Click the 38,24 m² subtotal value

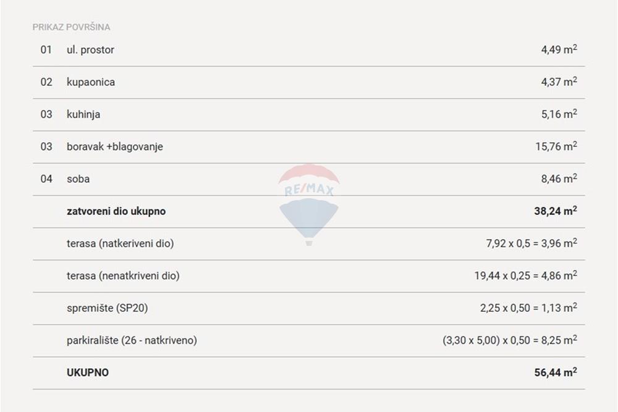tap(556, 211)
